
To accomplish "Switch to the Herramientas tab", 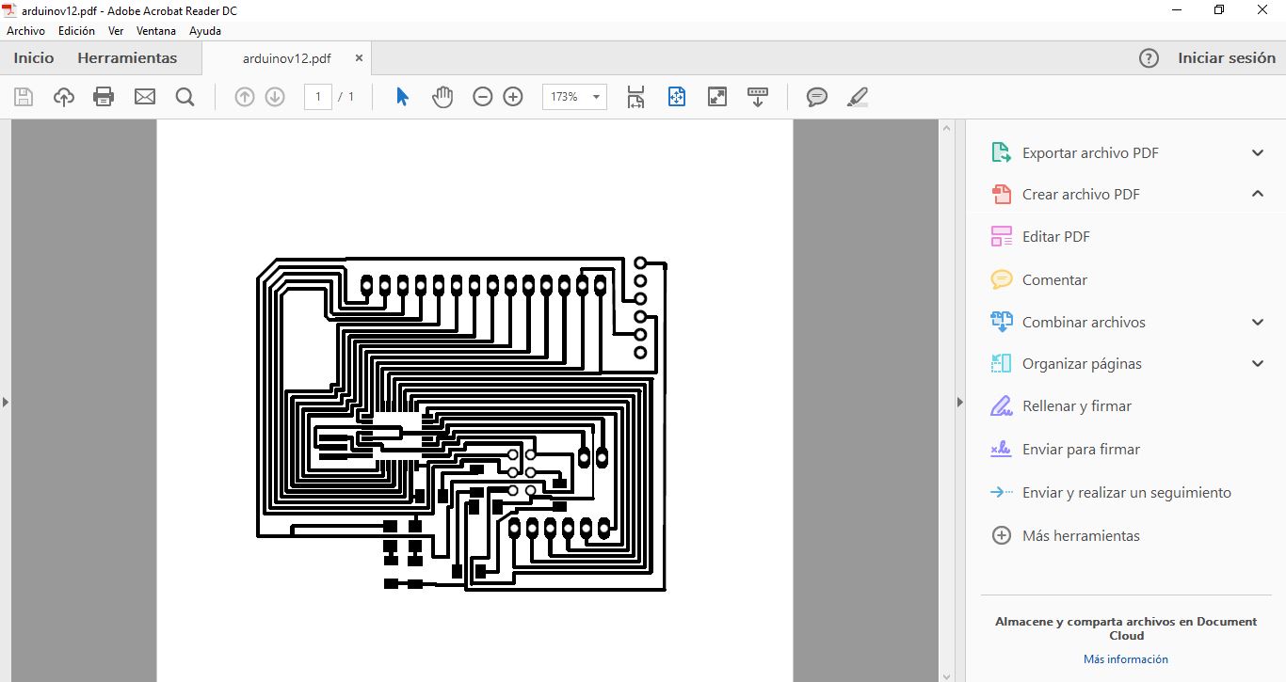I will [127, 58].
